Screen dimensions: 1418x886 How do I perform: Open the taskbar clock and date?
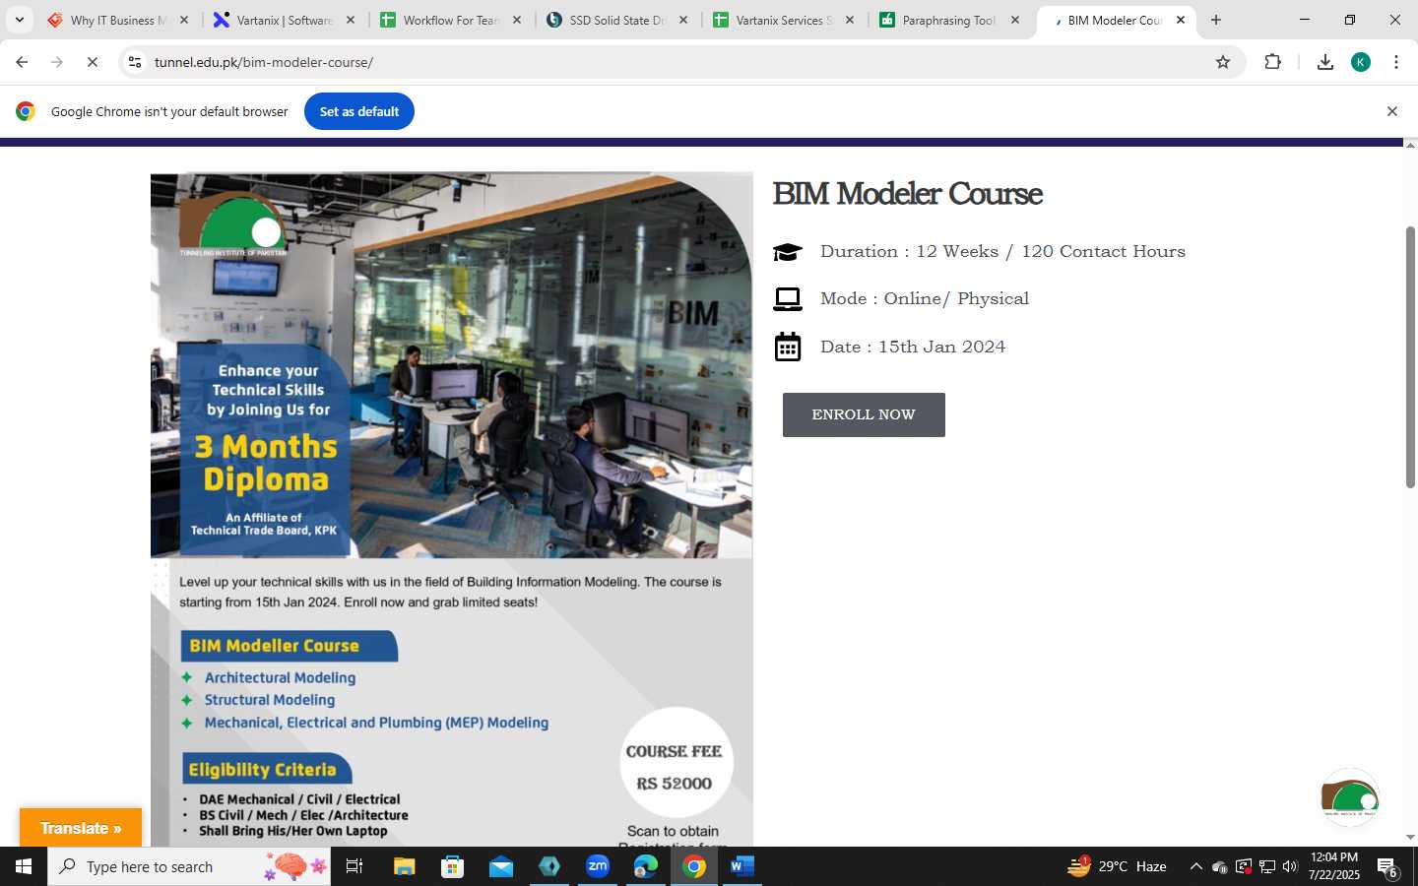click(x=1334, y=866)
